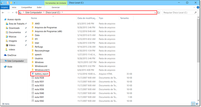Sort by Data de modificação column header
Viewport: 201px width, 107px height.
click(x=87, y=18)
